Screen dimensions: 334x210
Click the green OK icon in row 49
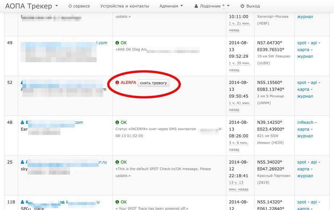click(x=117, y=43)
